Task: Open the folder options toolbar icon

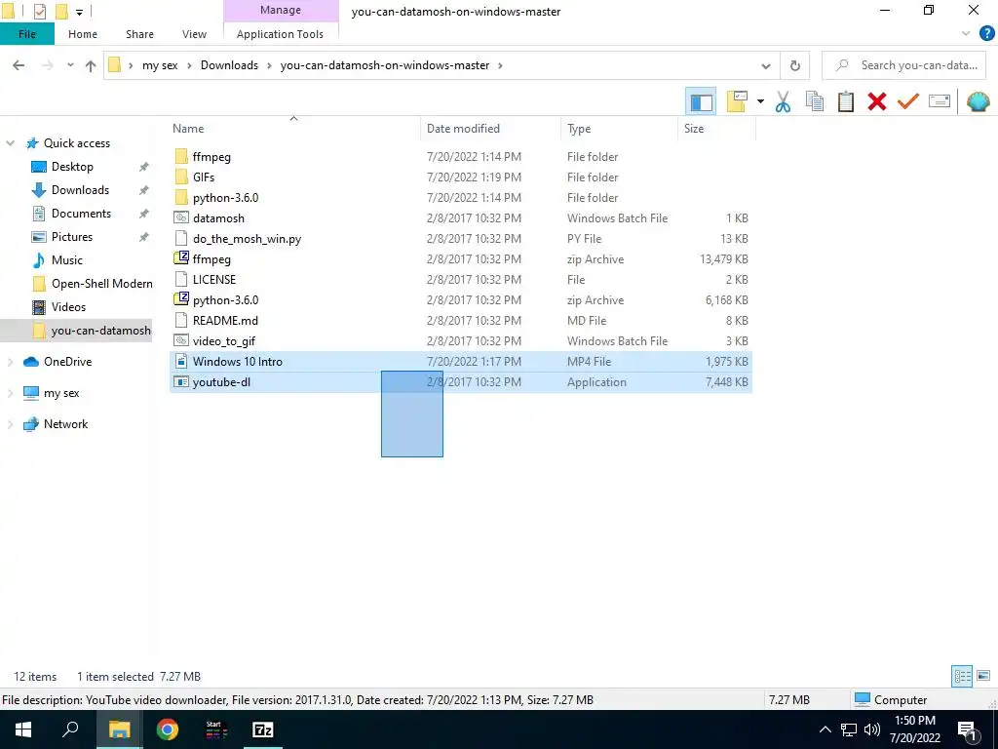Action: pos(737,101)
